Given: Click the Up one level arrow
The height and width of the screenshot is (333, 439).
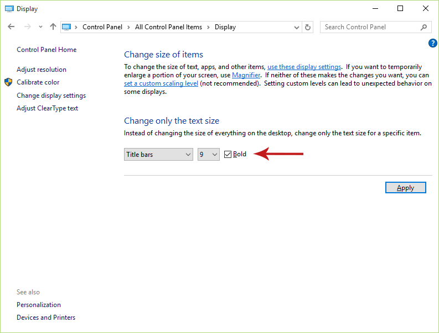Looking at the screenshot, I should (x=53, y=27).
